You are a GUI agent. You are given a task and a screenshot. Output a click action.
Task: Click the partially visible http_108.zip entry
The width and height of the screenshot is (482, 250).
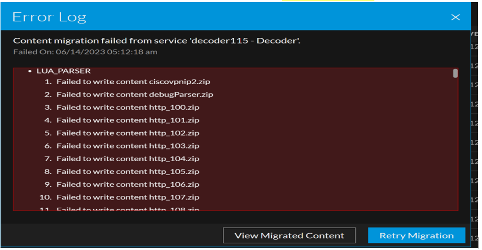(128, 209)
